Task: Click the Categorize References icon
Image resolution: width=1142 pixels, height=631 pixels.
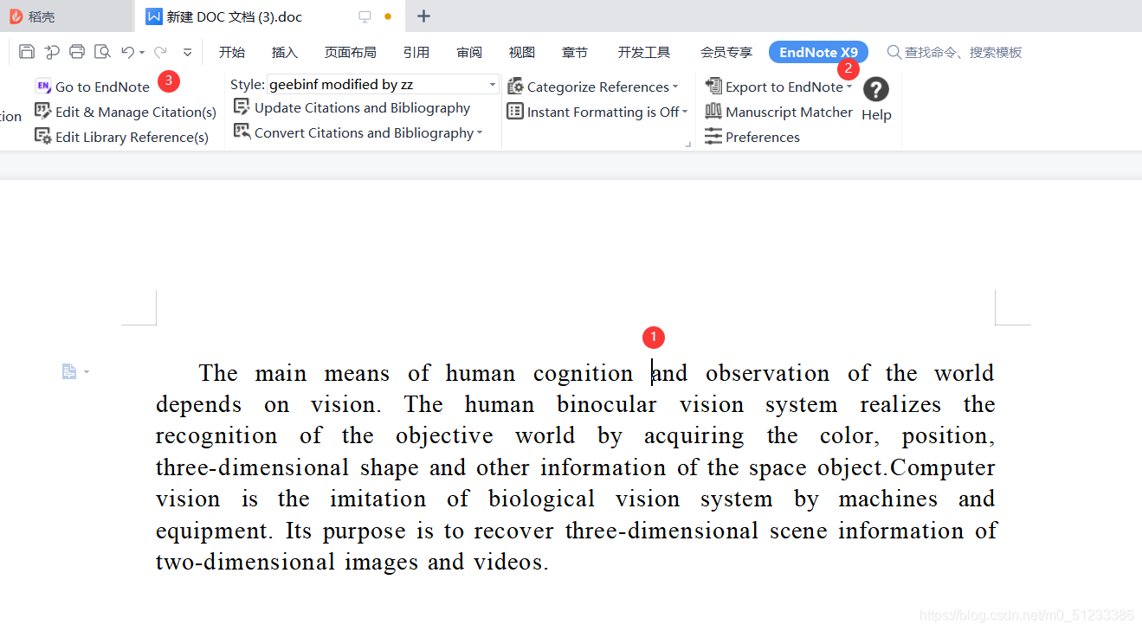Action: click(x=515, y=86)
